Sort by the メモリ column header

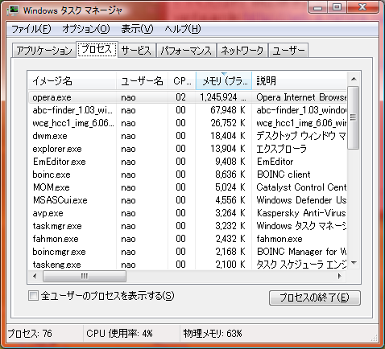click(224, 80)
